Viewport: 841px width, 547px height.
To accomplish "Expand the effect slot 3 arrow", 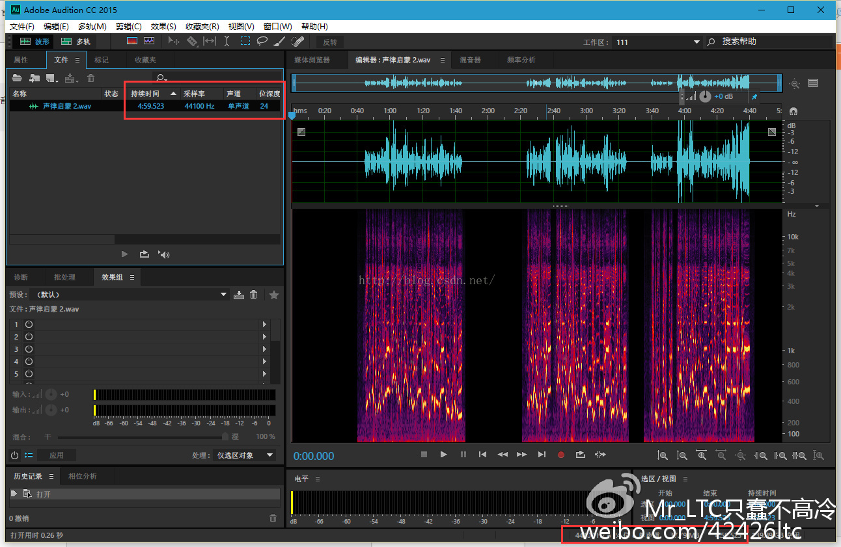I will [264, 349].
